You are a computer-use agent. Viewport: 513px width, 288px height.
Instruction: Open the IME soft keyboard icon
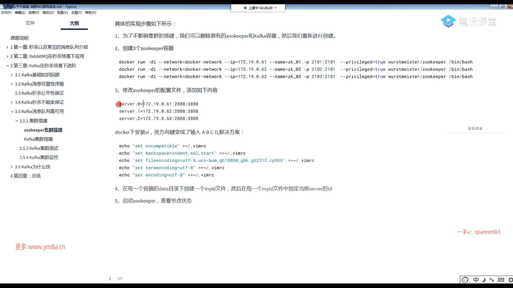click(x=501, y=280)
